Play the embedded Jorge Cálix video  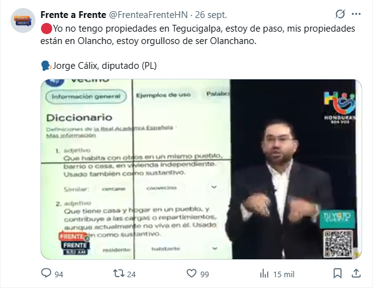click(x=201, y=169)
